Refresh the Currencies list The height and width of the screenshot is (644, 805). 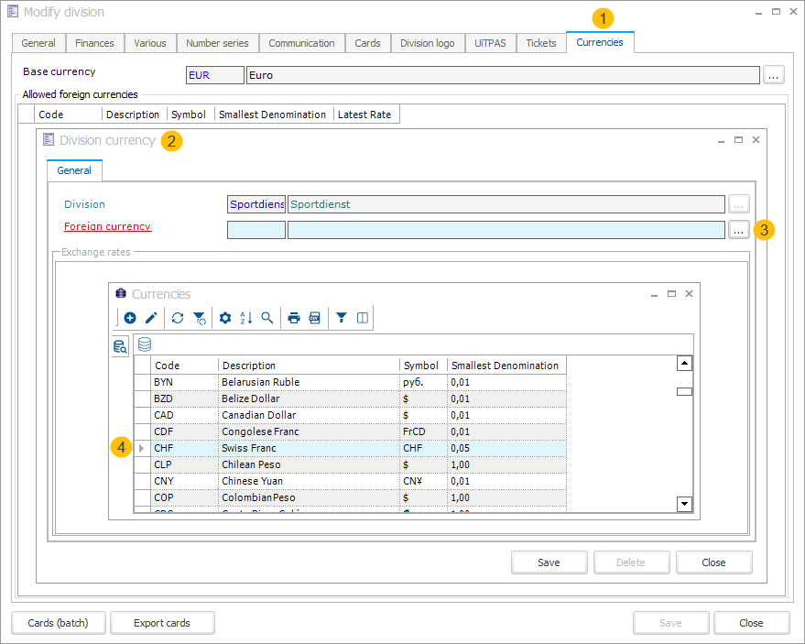click(x=178, y=318)
